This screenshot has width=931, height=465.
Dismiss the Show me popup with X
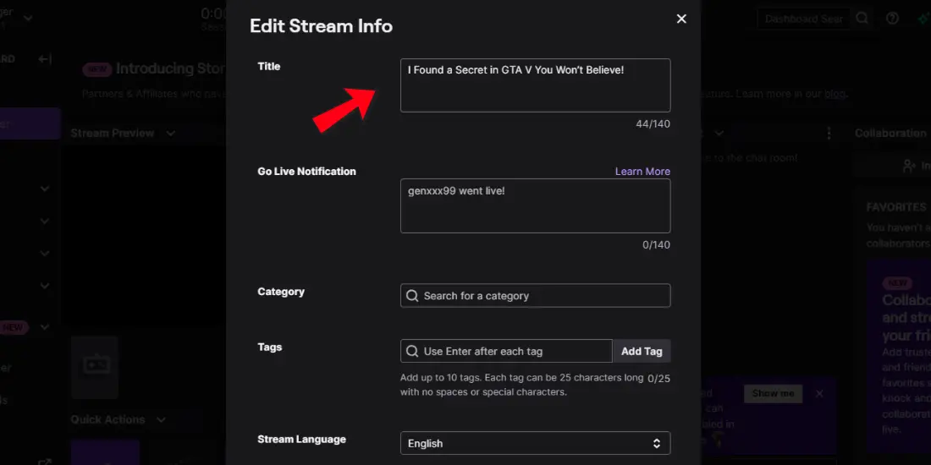click(819, 393)
